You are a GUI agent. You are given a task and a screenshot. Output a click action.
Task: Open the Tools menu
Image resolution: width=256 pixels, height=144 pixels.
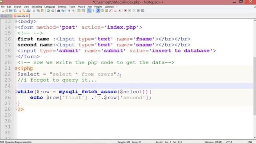(x=72, y=7)
